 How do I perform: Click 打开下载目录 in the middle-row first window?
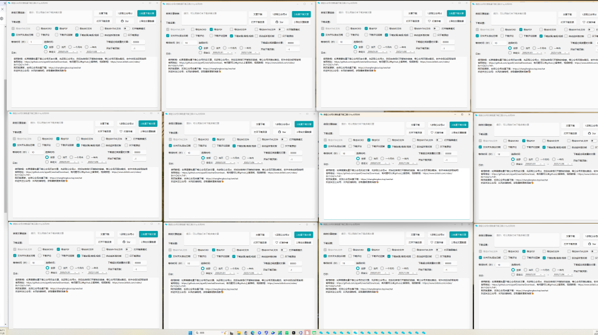104,131
